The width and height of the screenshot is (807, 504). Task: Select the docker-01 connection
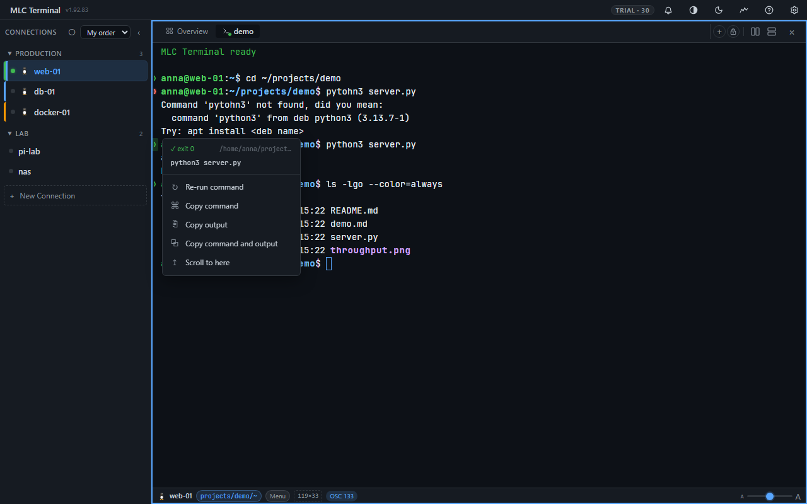click(76, 112)
